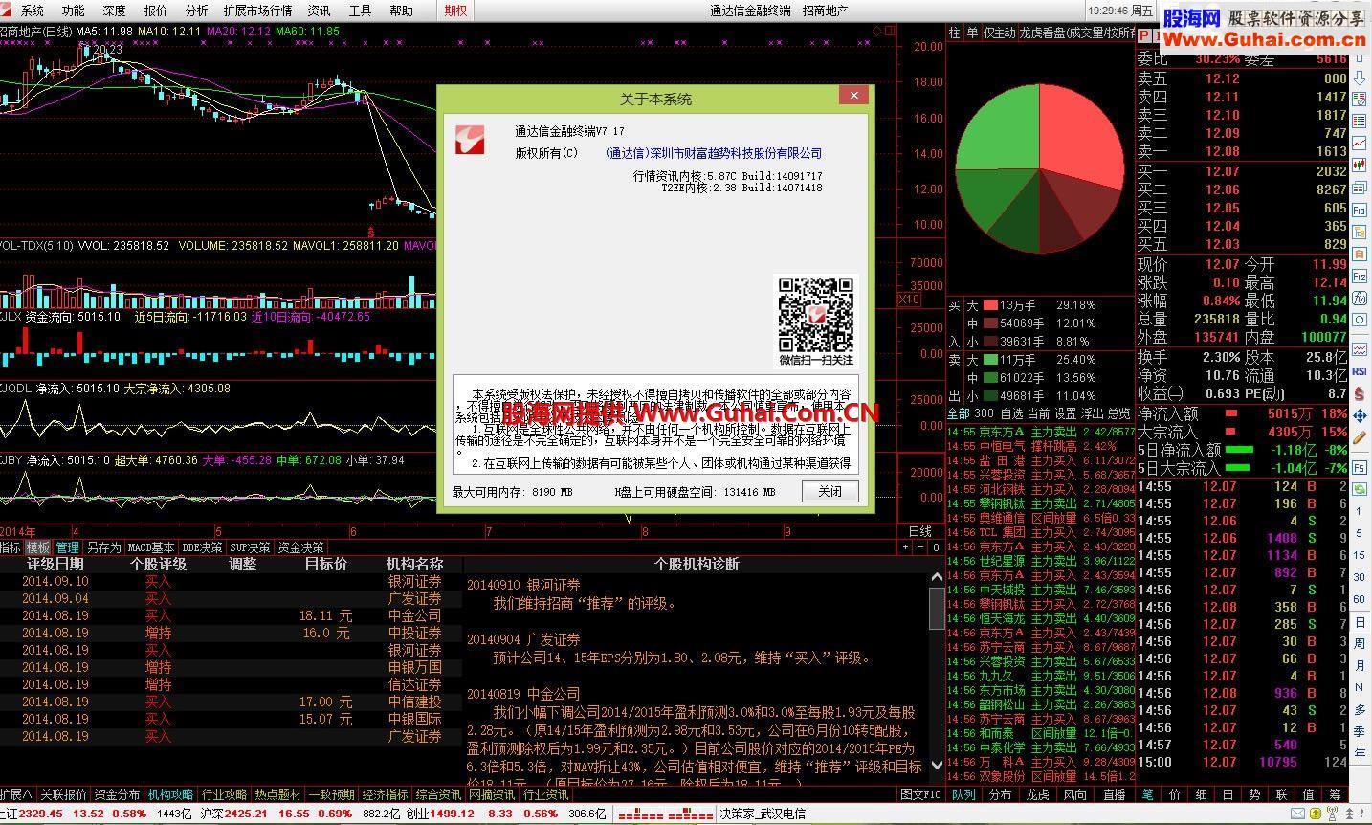
Task: Switch to the 直播 tab at panel bottom
Action: pos(1115,794)
